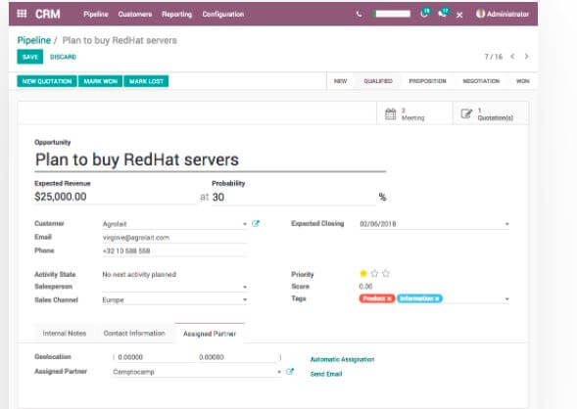577x409 pixels.
Task: Expand the Tags dropdown
Action: (506, 299)
